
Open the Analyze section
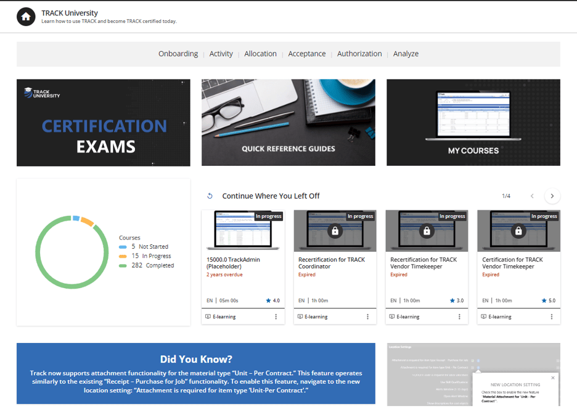(406, 54)
